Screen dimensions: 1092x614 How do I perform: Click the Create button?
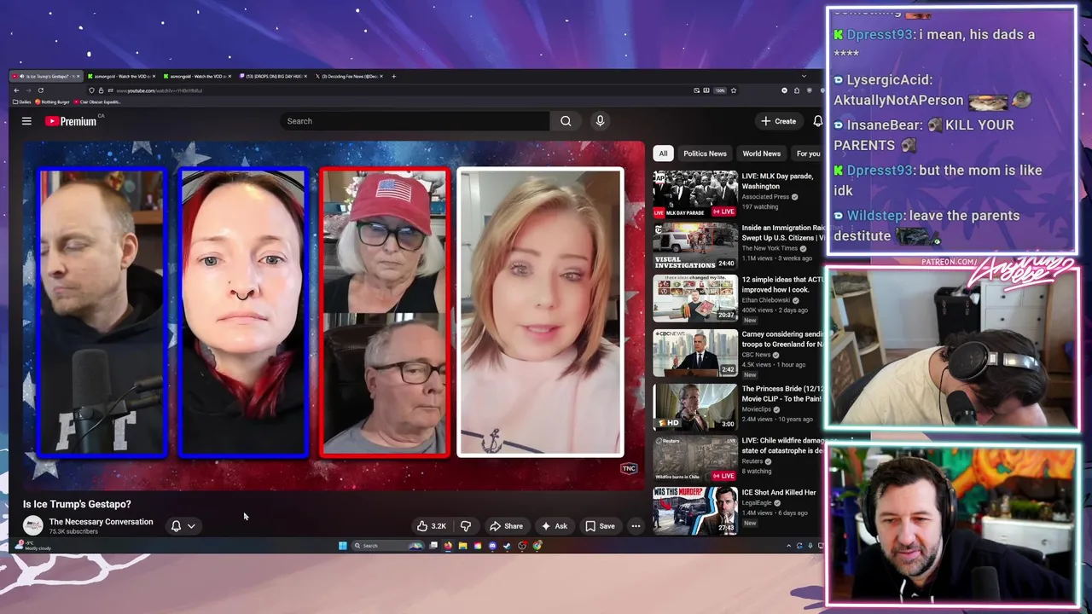point(778,121)
